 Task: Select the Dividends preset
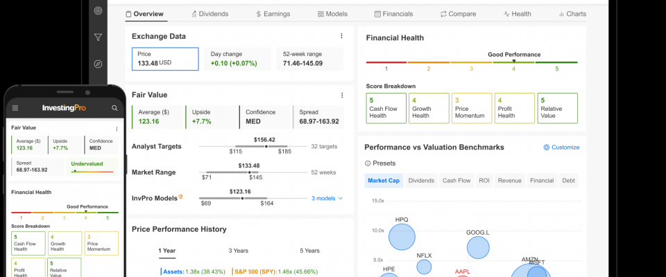click(x=421, y=181)
